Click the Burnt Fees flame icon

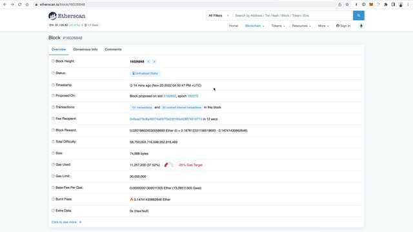tap(132, 199)
